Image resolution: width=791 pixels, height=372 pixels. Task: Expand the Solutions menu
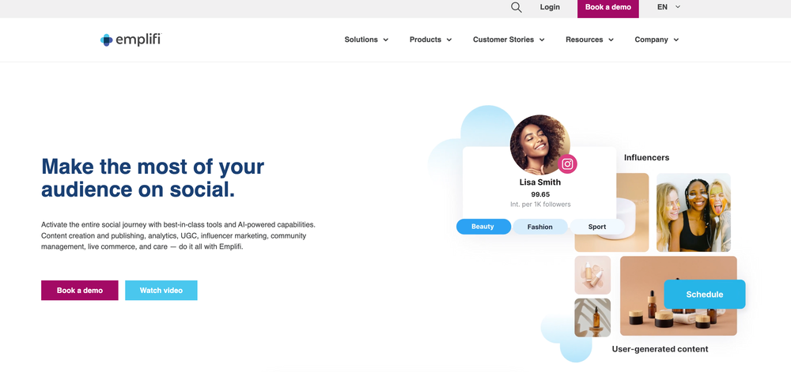tap(366, 39)
